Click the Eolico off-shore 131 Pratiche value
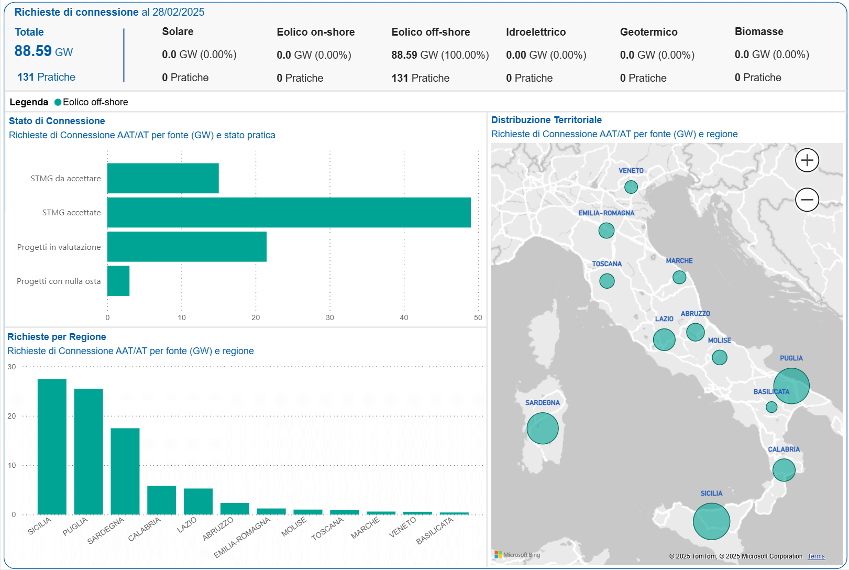The width and height of the screenshot is (849, 570). coord(421,78)
